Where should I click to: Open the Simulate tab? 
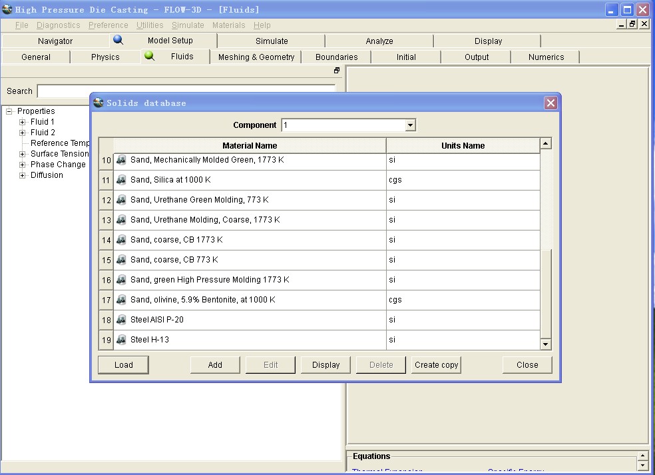(272, 41)
